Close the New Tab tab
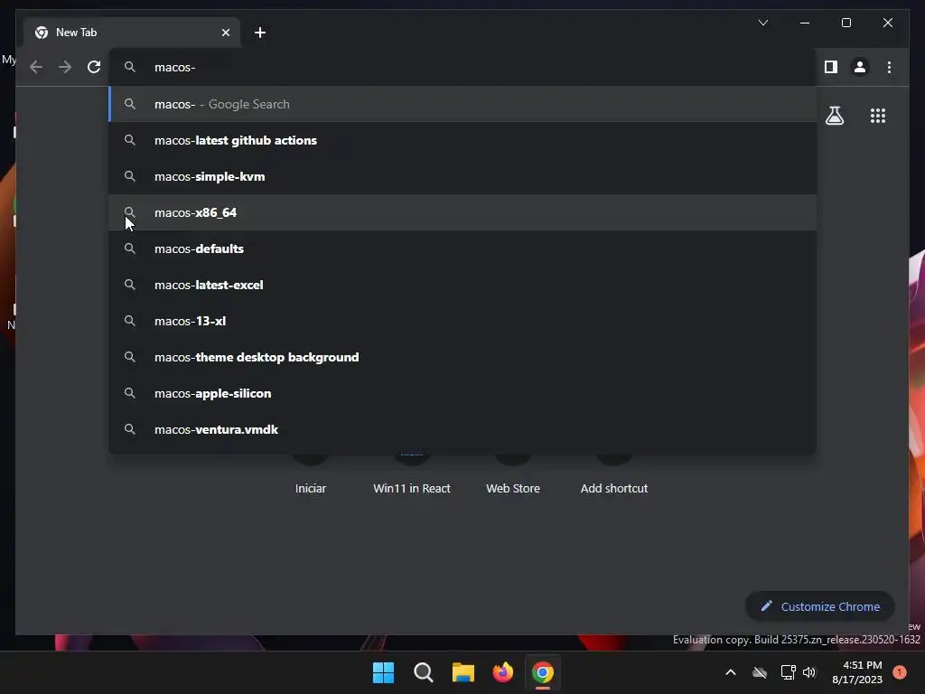925x694 pixels. click(x=225, y=33)
